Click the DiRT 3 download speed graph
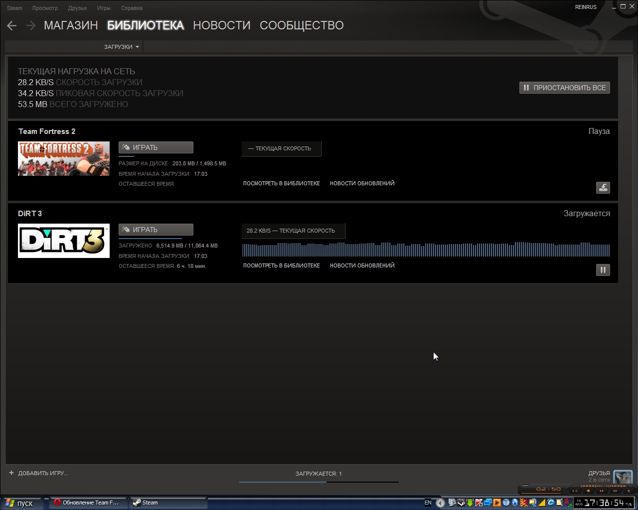Viewport: 638px width, 510px height. click(x=426, y=250)
